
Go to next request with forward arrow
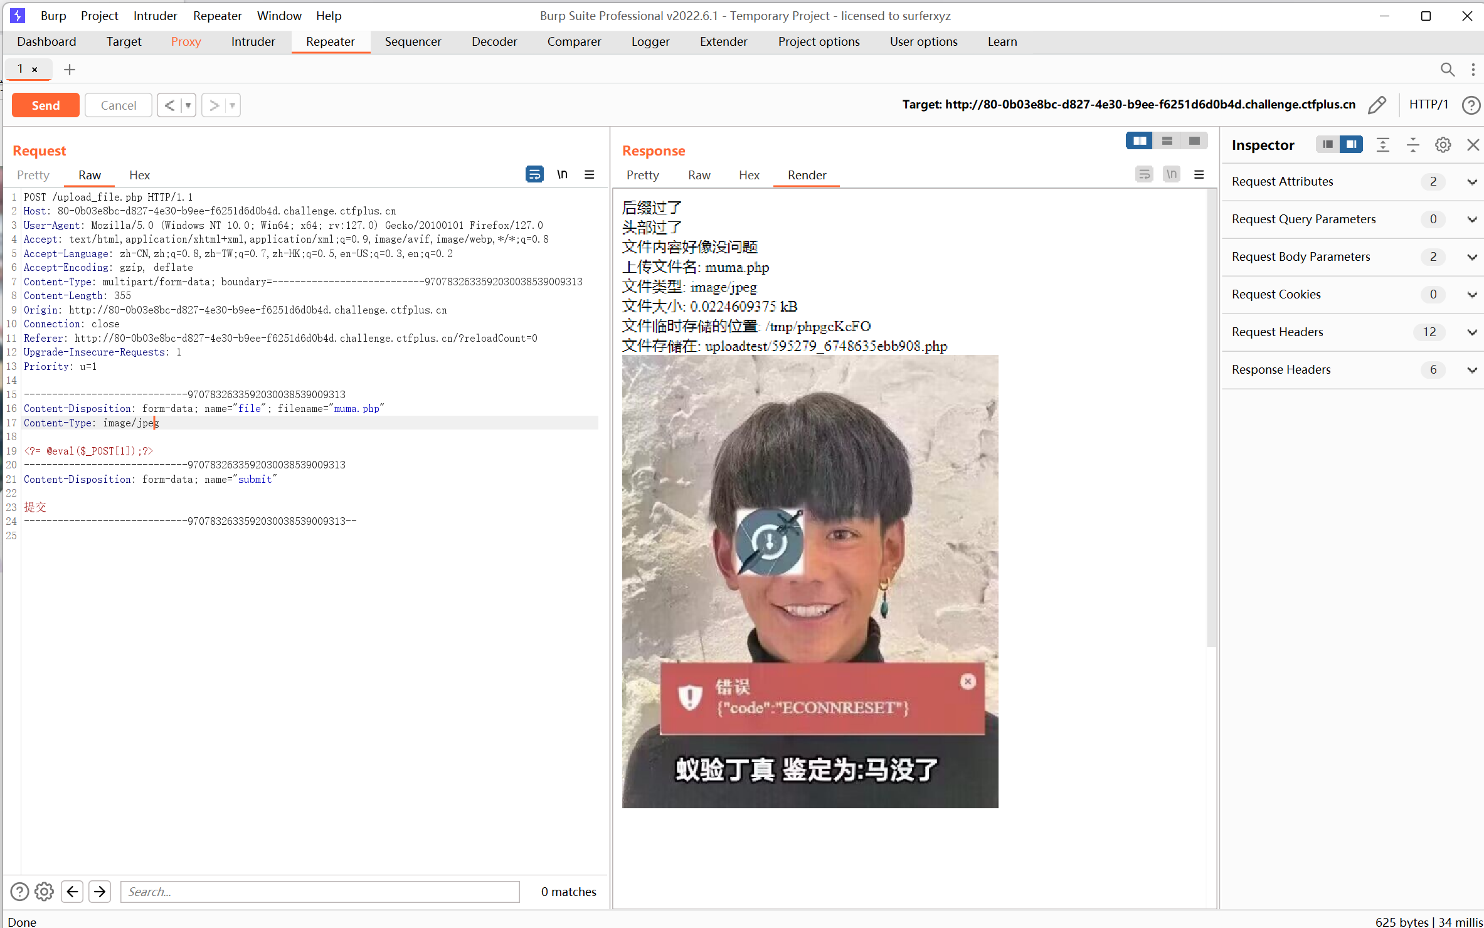coord(214,105)
